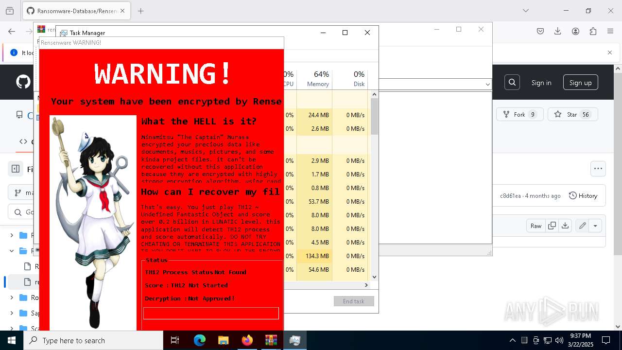This screenshot has height=350, width=622.
Task: Collapse the expanded folder in file tree
Action: pyautogui.click(x=12, y=251)
